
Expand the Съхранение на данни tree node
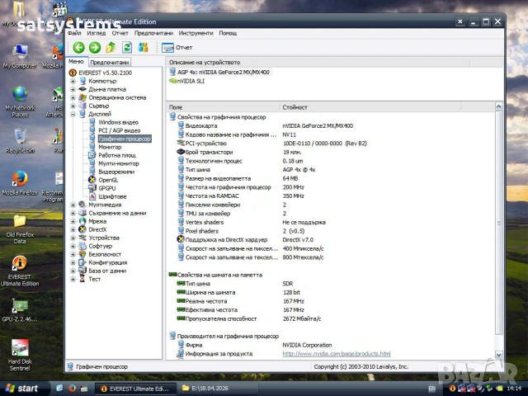pos(73,213)
